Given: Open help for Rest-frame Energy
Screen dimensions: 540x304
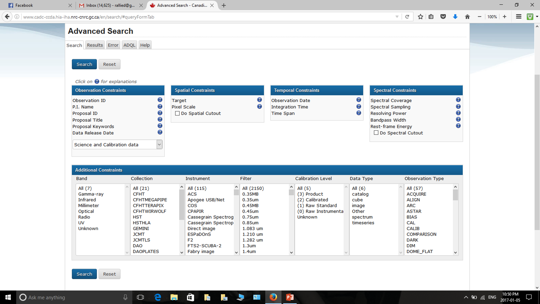Looking at the screenshot, I should click(458, 126).
